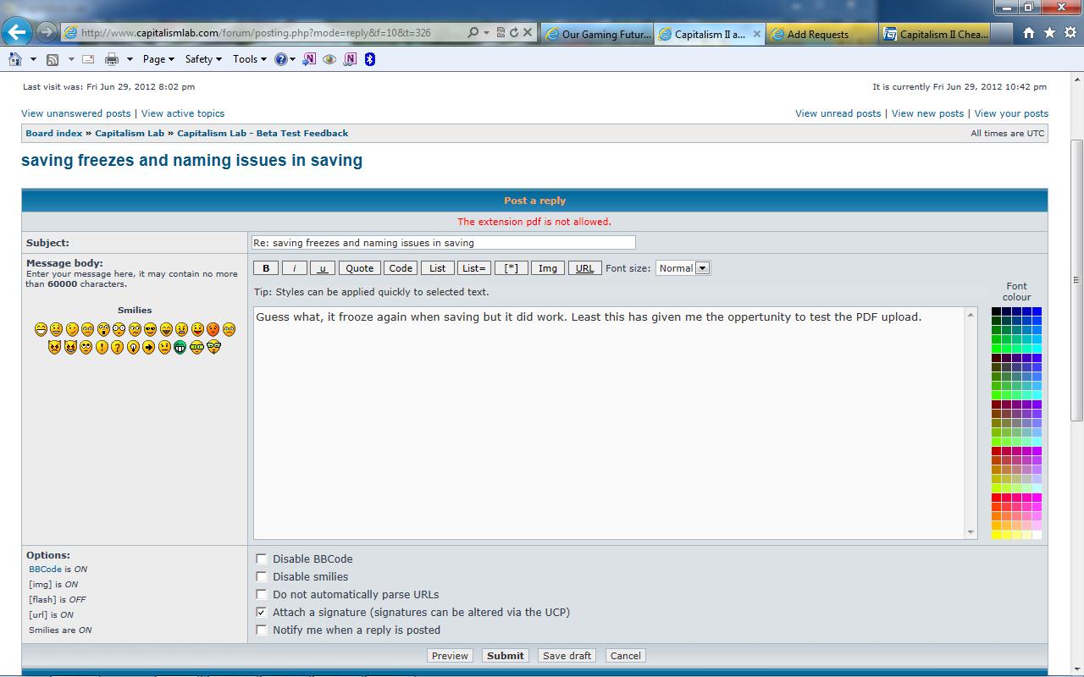Expand the Home button dropdown arrow
Image resolution: width=1084 pixels, height=677 pixels.
pos(33,59)
